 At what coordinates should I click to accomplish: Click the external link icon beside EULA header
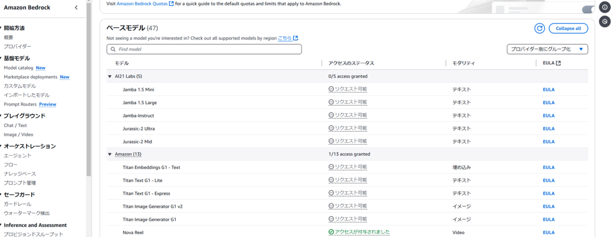pos(558,63)
